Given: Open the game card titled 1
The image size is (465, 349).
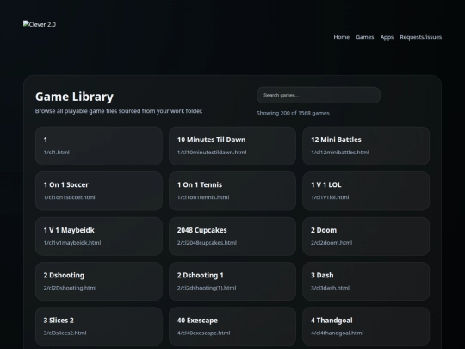Looking at the screenshot, I should point(99,146).
